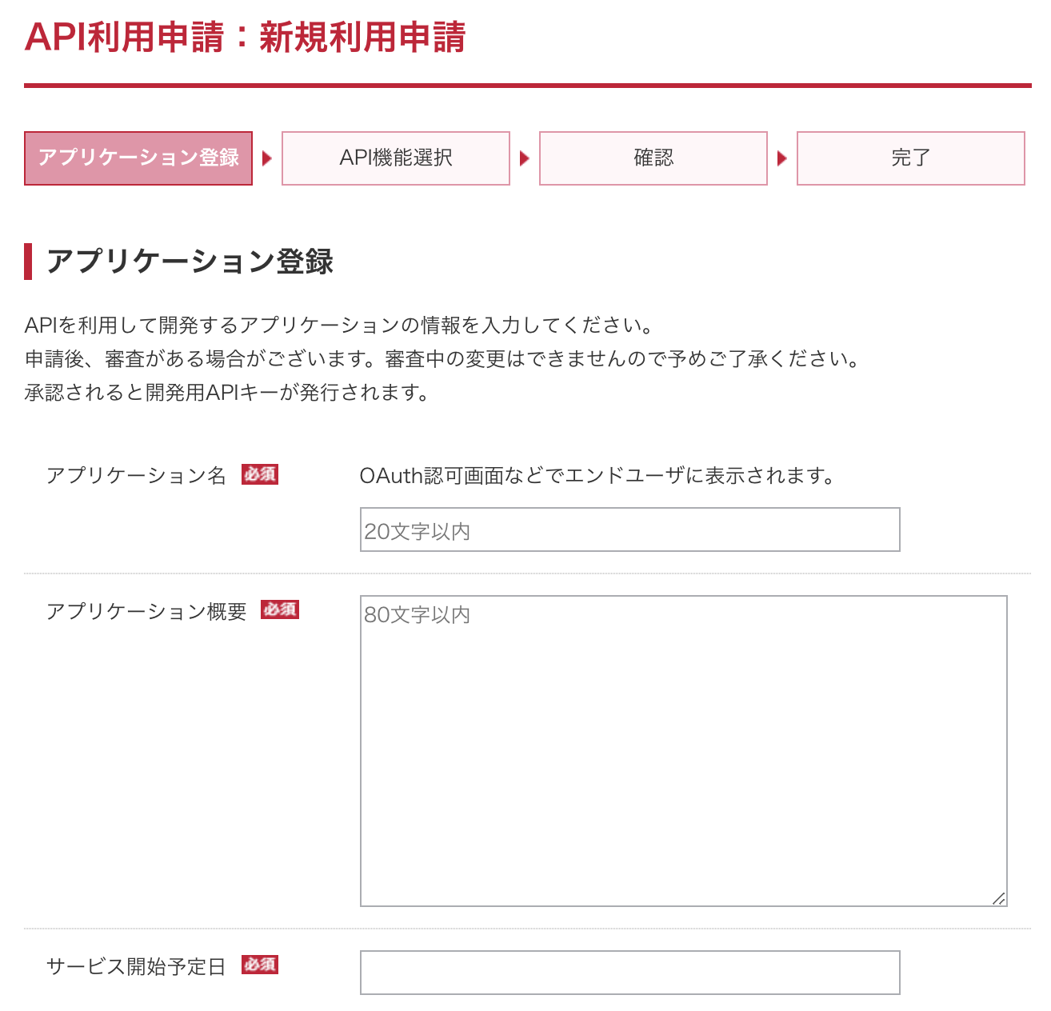Image resolution: width=1051 pixels, height=1011 pixels.
Task: Click the 必須 badge beside アプリケーション概要
Action: (x=280, y=609)
